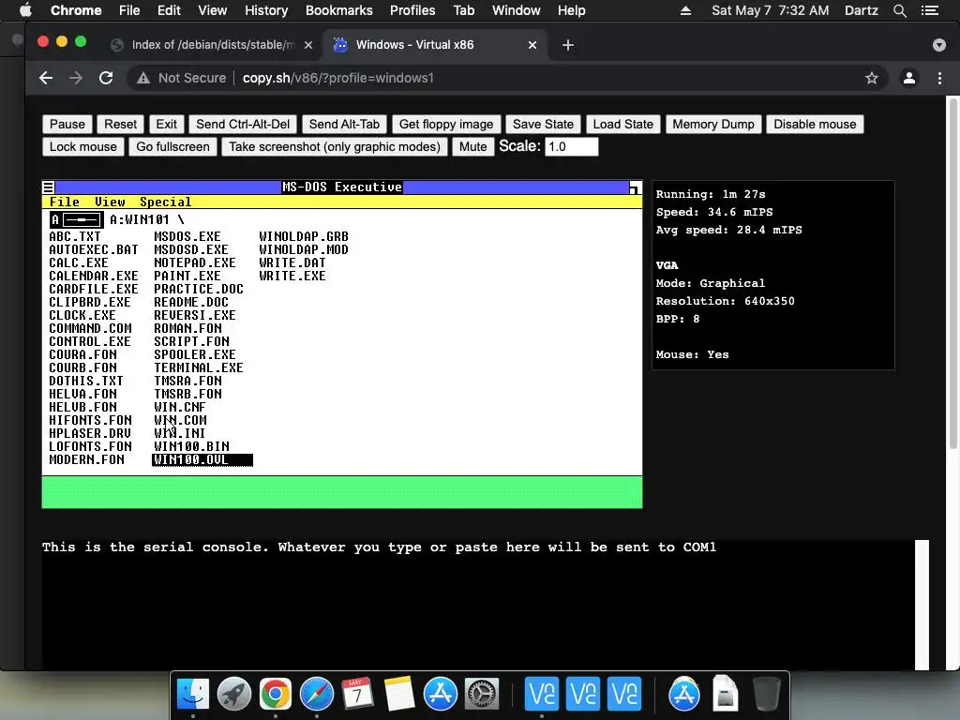Open Control Center icon in menu bar
Viewport: 960px width, 720px height.
click(x=929, y=10)
